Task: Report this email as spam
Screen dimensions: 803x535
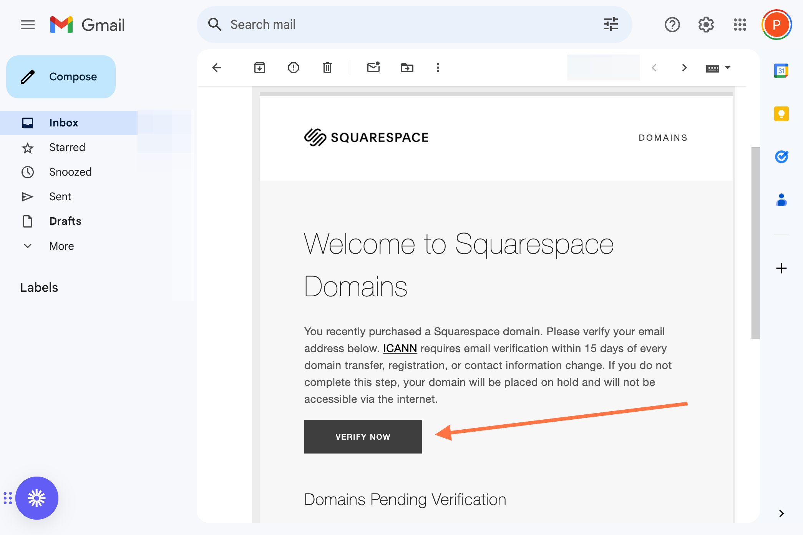Action: click(x=294, y=68)
